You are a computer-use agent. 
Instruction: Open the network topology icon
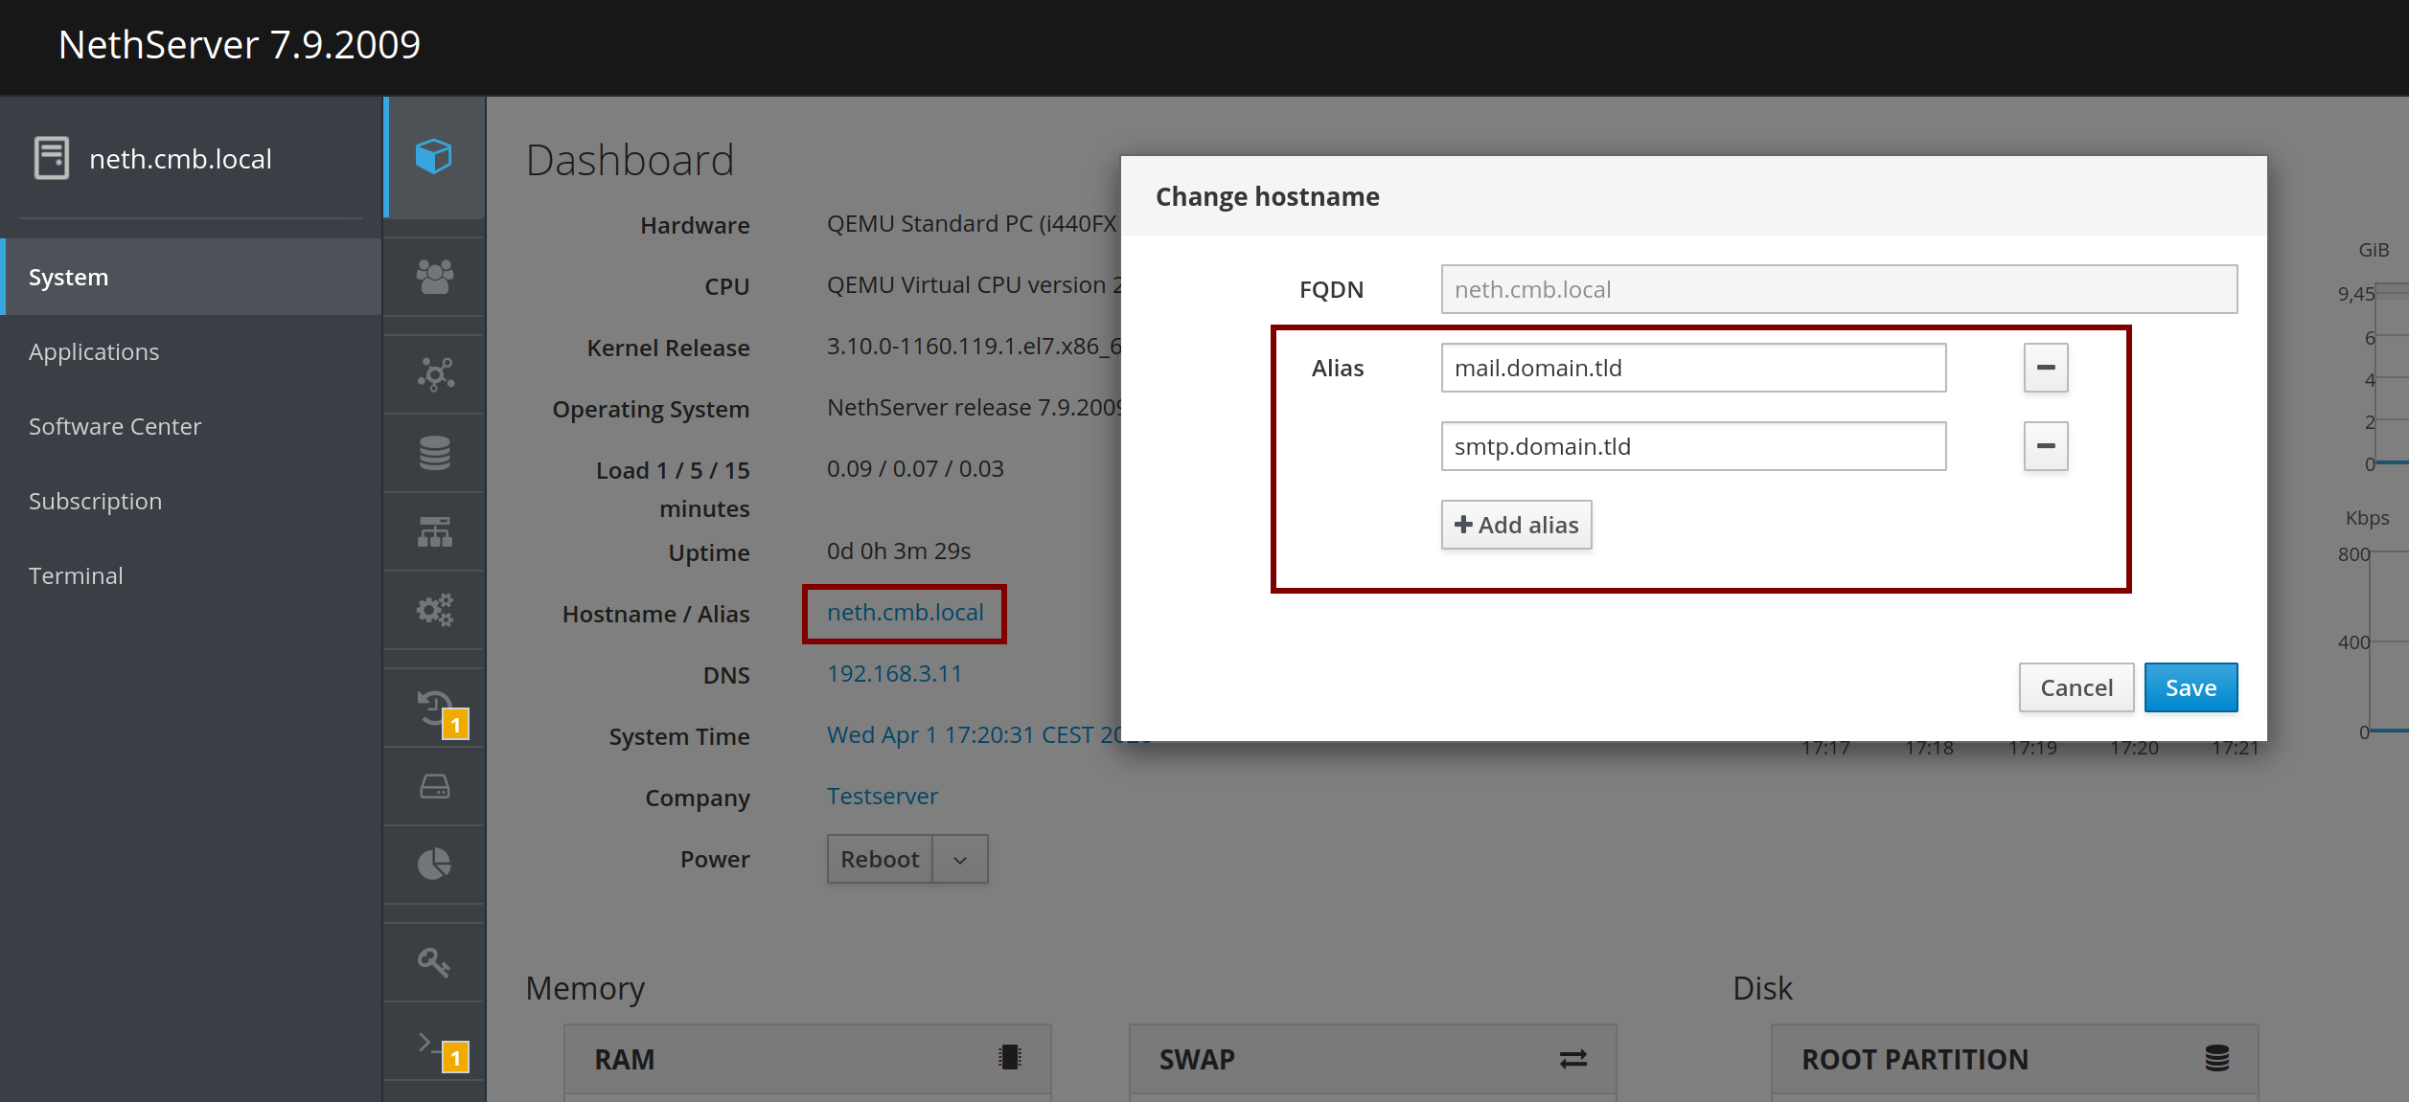tap(434, 531)
